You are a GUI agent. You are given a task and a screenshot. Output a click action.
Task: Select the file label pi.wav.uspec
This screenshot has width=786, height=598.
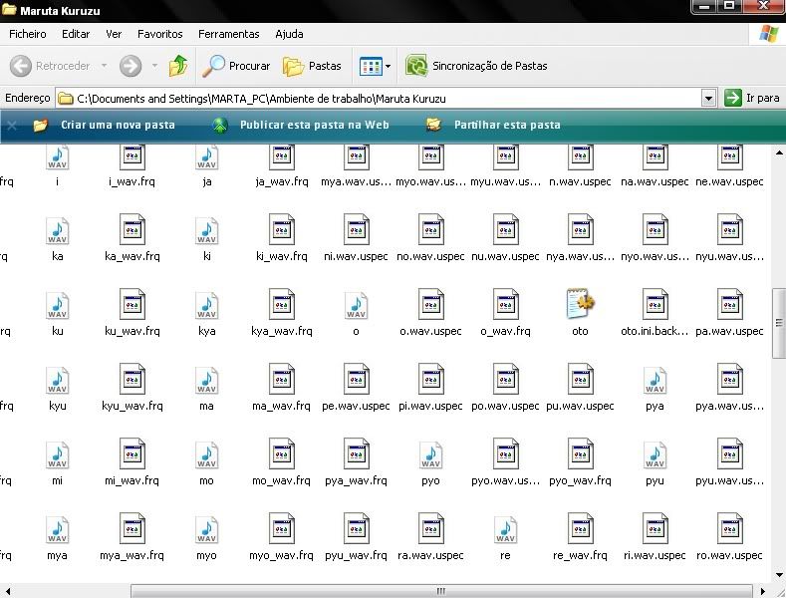tap(430, 406)
